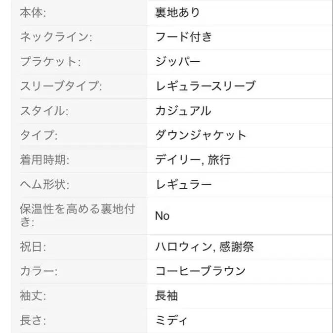Click the ヘム形状 label
Screen dimensions: 333x333
tap(44, 185)
